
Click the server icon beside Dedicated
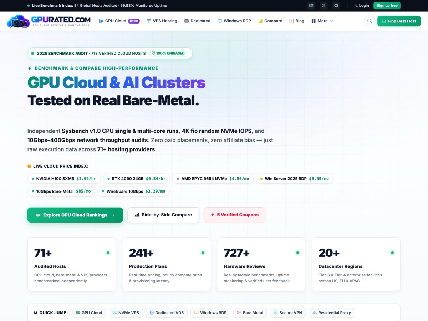[x=187, y=21]
